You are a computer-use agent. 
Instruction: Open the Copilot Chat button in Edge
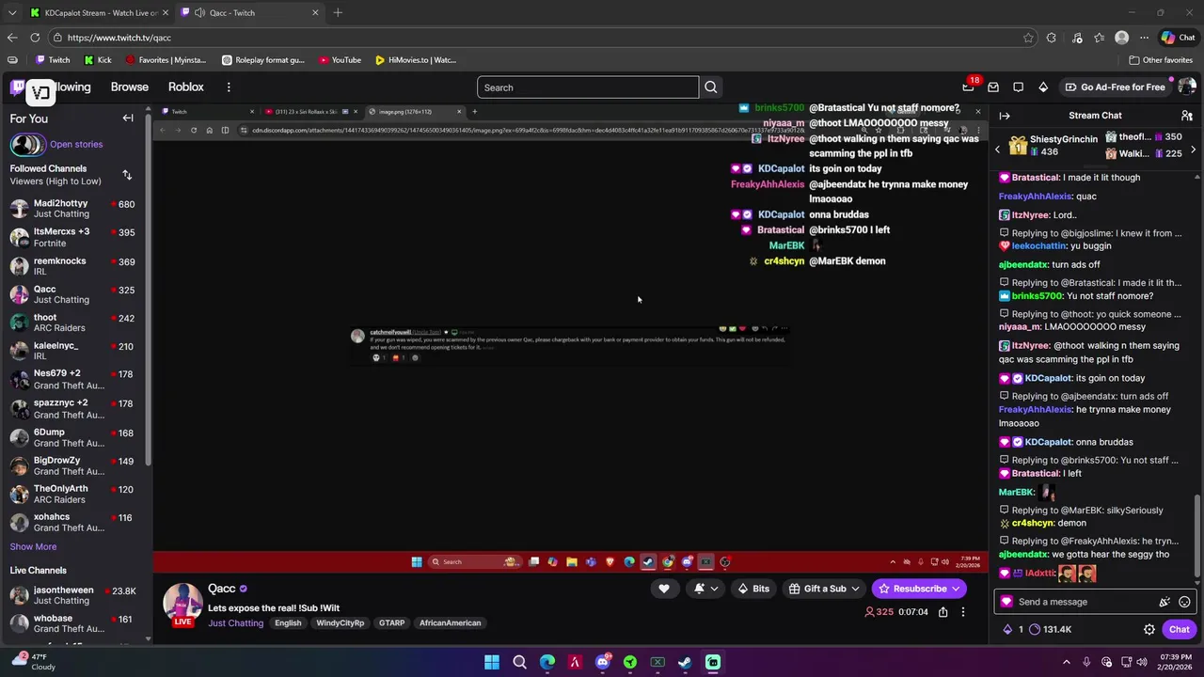point(1178,38)
